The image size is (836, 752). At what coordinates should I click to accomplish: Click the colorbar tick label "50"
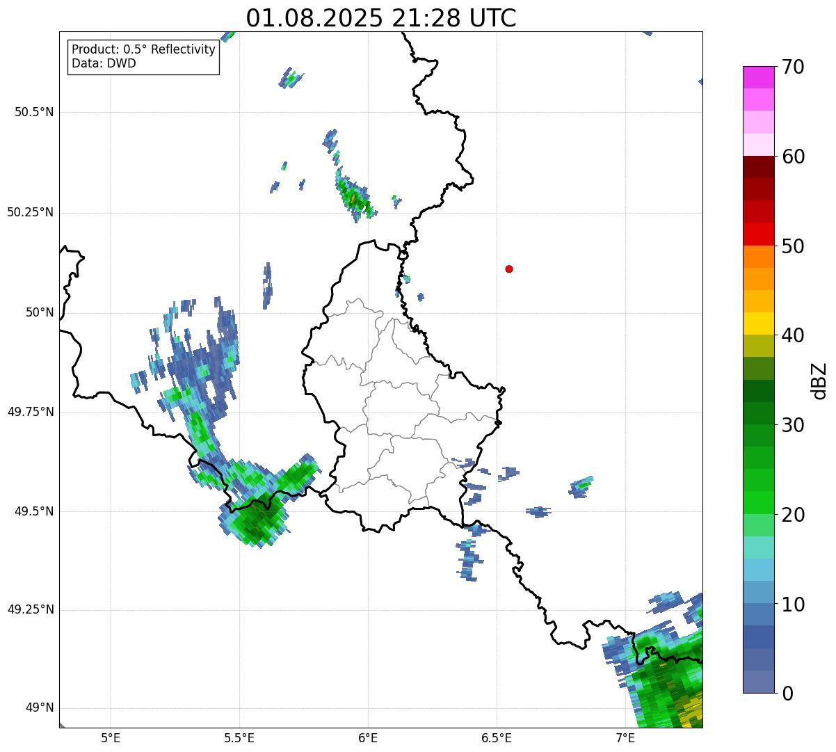[x=792, y=246]
